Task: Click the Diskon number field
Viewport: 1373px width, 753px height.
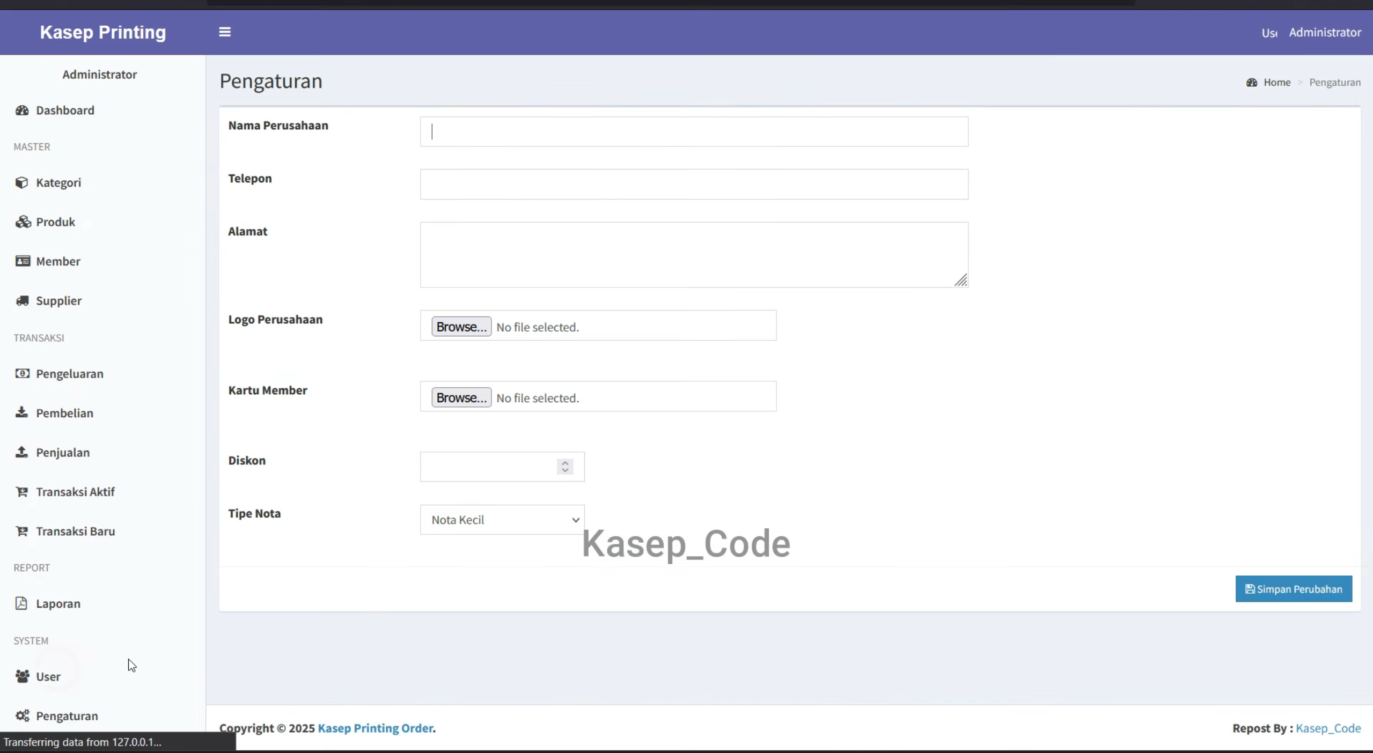Action: click(502, 467)
